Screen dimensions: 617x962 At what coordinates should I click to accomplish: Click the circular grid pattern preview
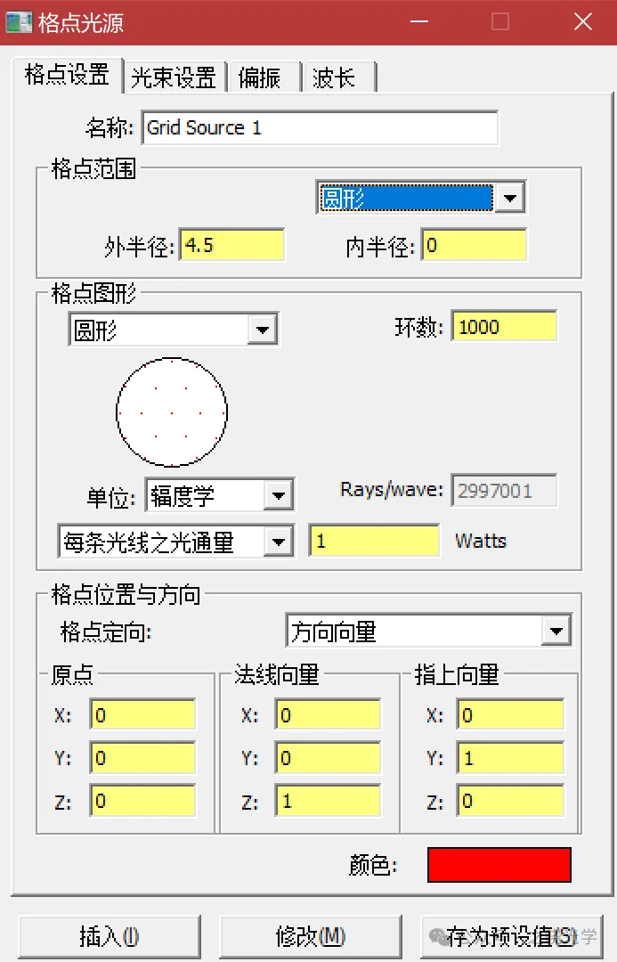click(172, 412)
